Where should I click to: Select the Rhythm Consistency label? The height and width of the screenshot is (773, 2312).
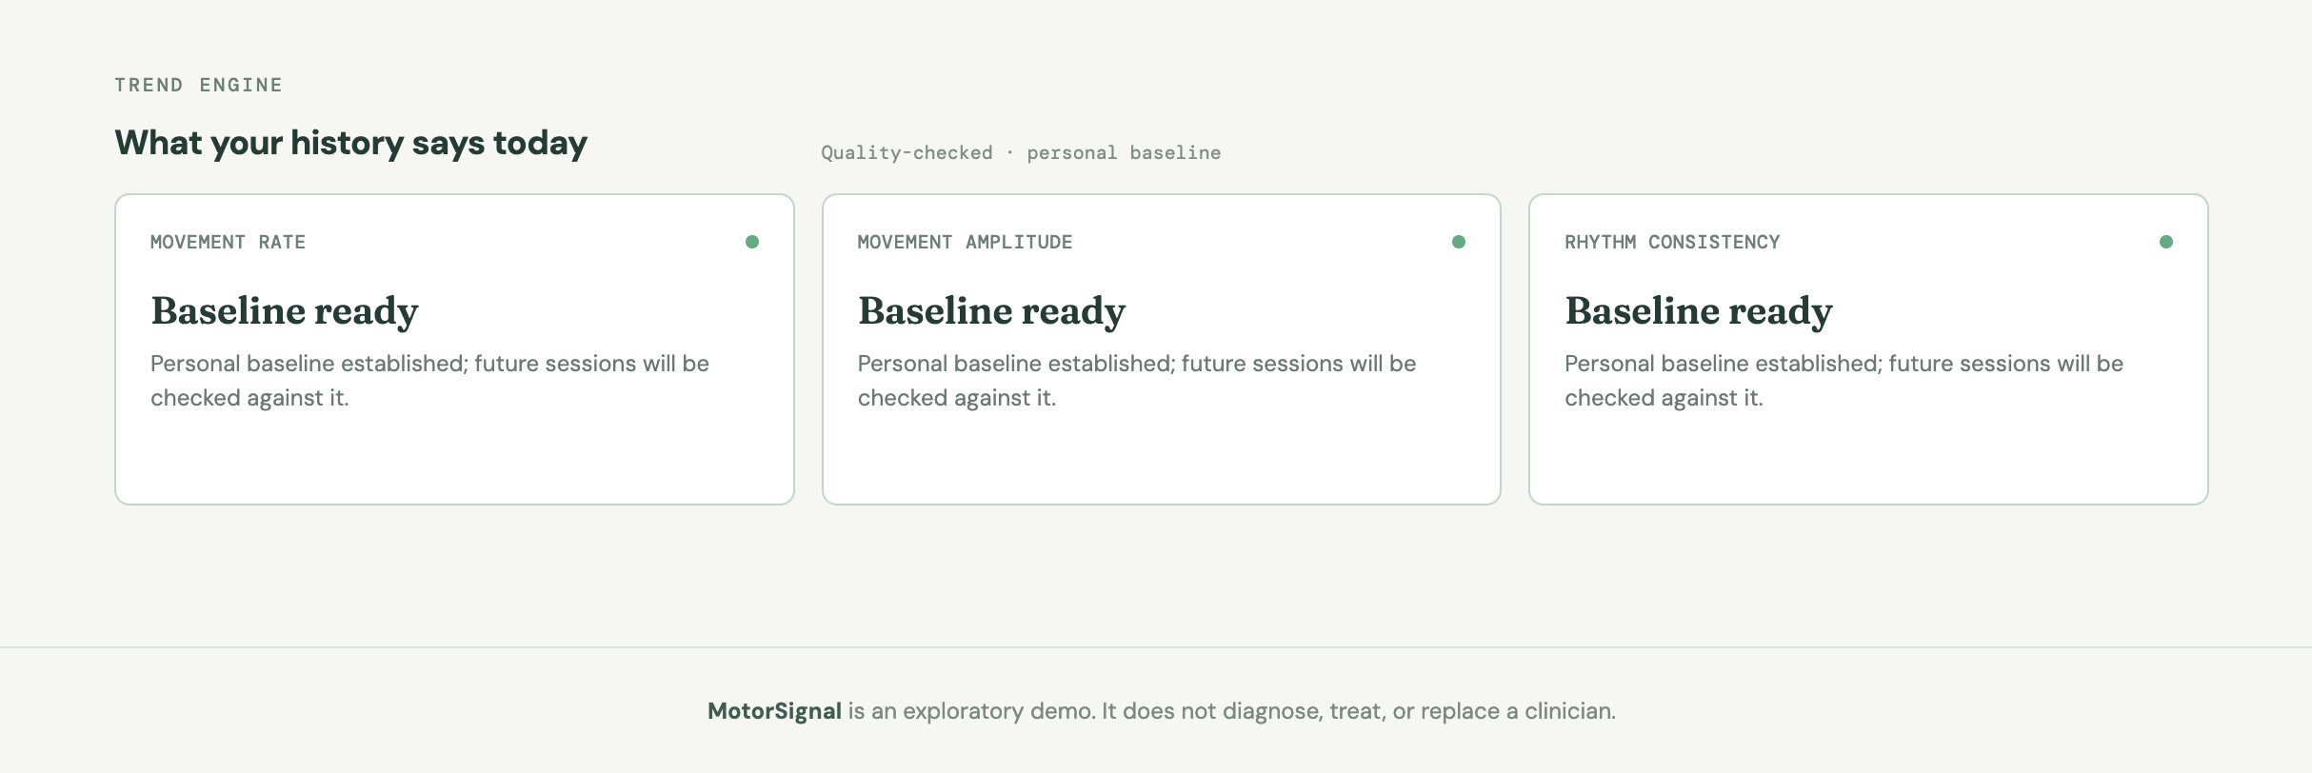1672,242
